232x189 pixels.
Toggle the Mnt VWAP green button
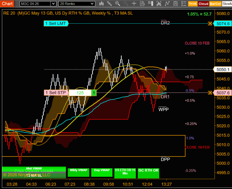pyautogui.click(x=34, y=168)
